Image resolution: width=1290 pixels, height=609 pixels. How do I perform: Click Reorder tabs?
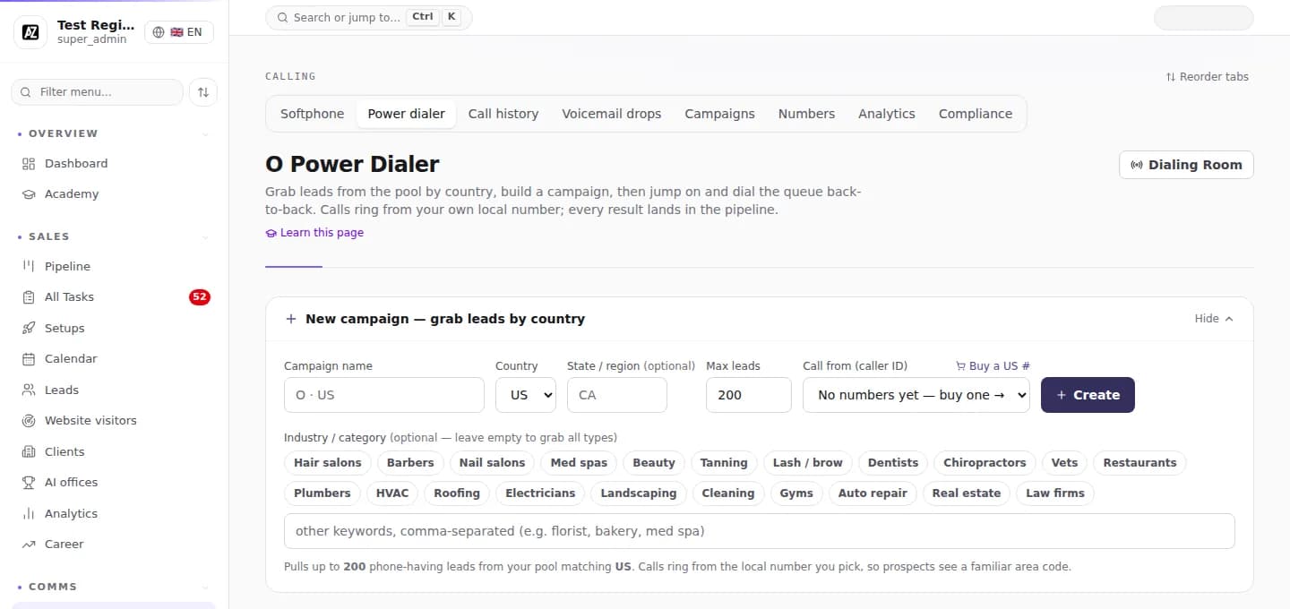[x=1207, y=77]
